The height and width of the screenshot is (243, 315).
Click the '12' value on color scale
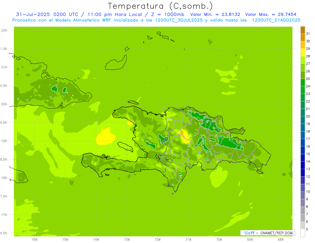(308, 176)
